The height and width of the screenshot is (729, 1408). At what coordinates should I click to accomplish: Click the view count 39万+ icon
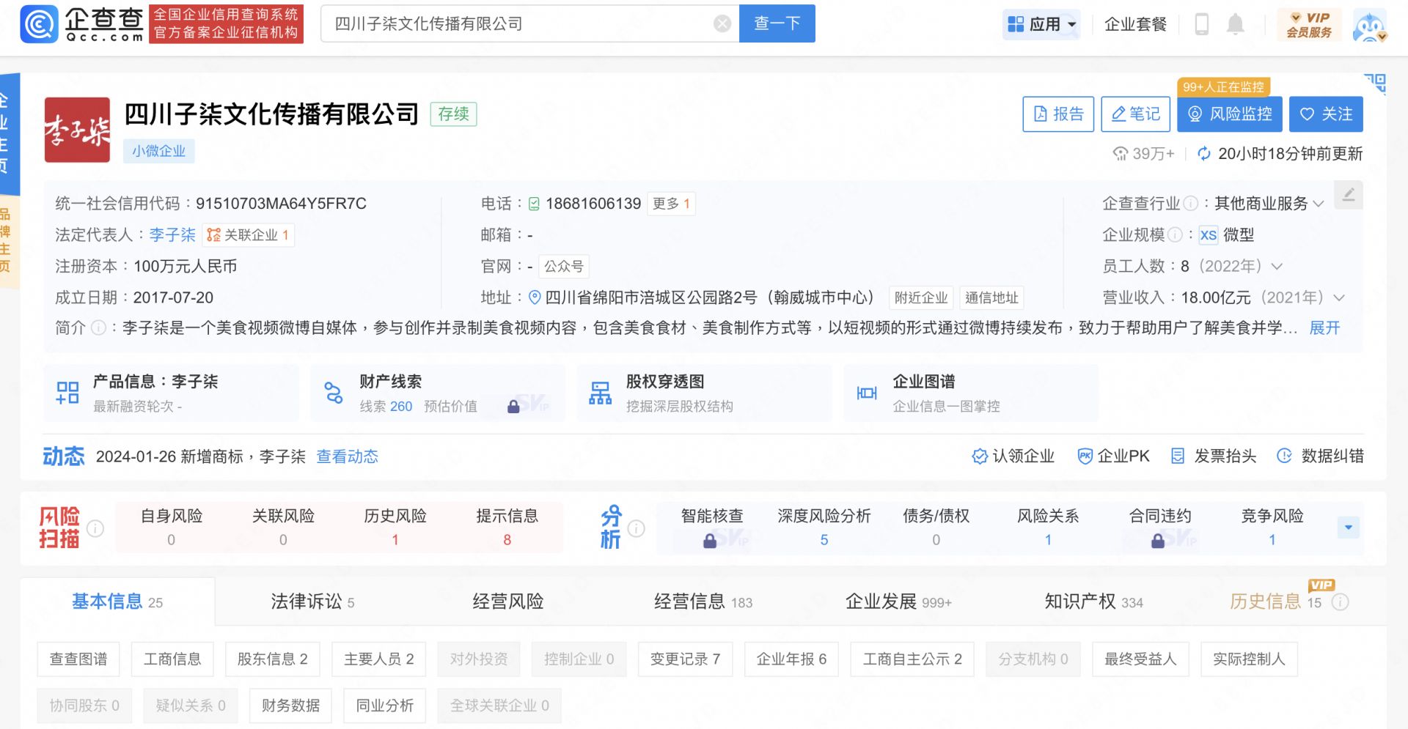pyautogui.click(x=1120, y=153)
